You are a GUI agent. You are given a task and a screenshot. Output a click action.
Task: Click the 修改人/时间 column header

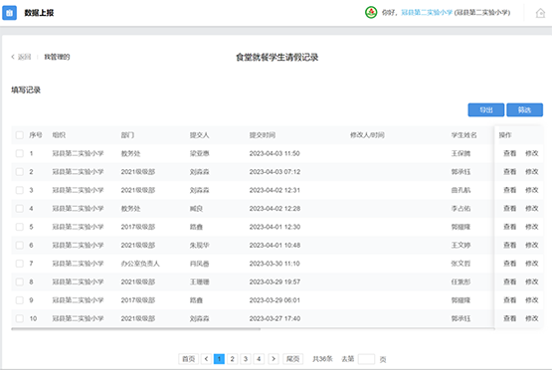coord(367,135)
